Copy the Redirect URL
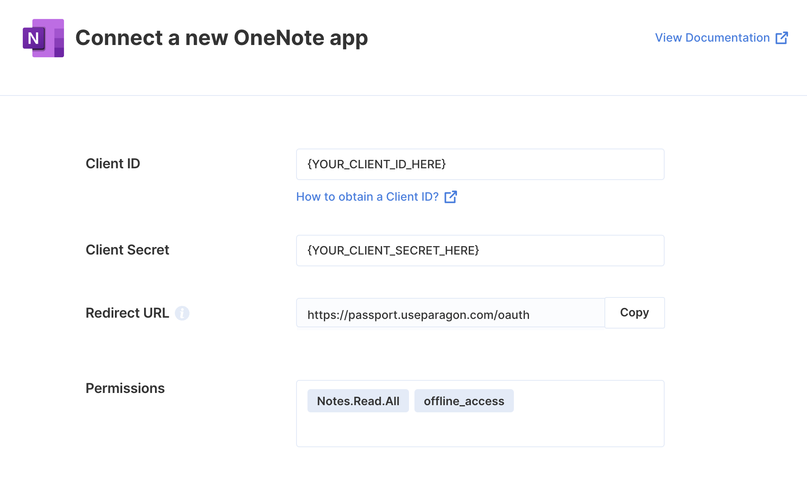 point(634,313)
